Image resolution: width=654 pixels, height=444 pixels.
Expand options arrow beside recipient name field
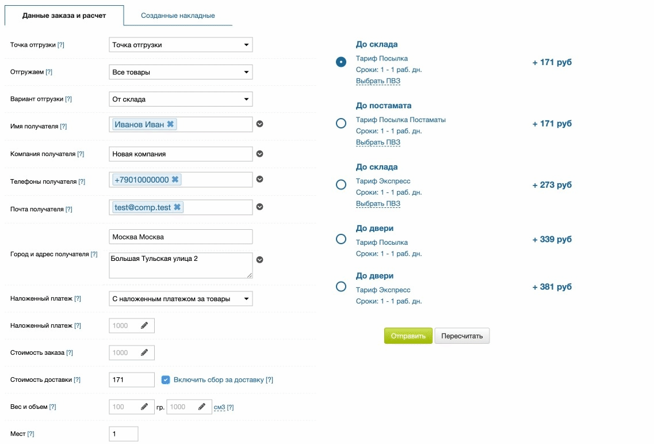pos(260,124)
